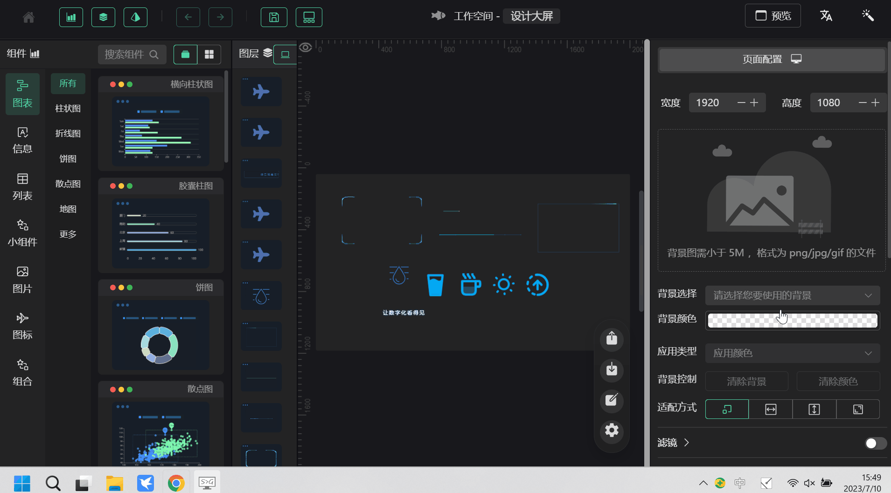Save the project with the disk icon

[x=274, y=17]
